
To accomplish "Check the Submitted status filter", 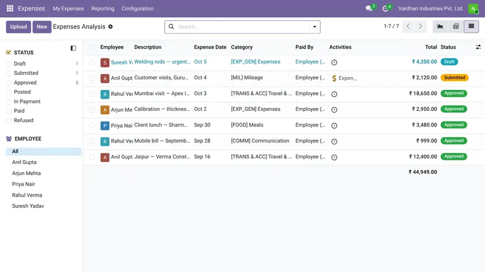I will [9, 74].
